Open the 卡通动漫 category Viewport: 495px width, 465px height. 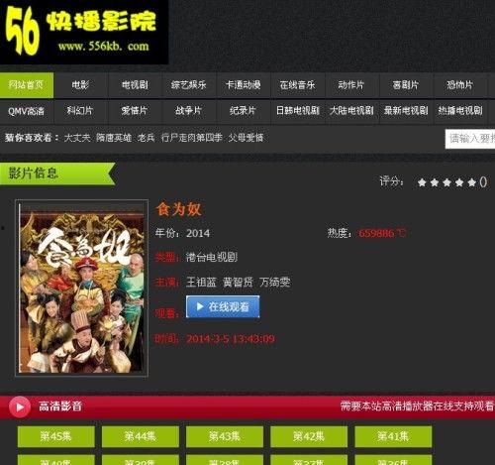click(x=244, y=85)
